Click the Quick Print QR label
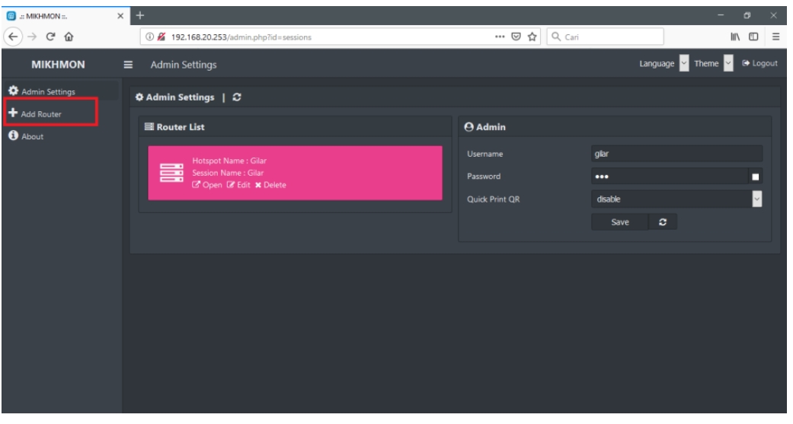 (493, 199)
